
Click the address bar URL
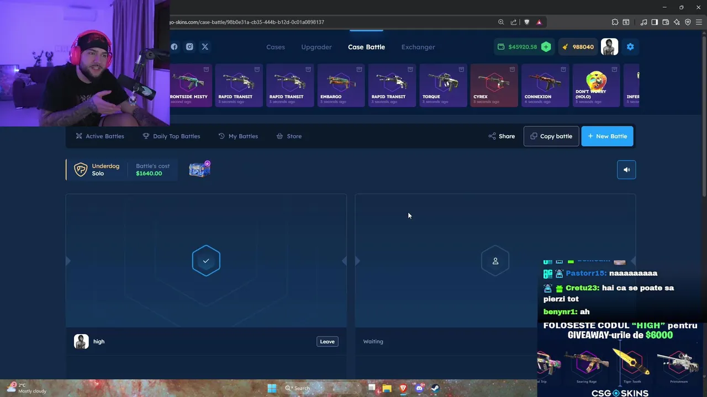pyautogui.click(x=247, y=22)
